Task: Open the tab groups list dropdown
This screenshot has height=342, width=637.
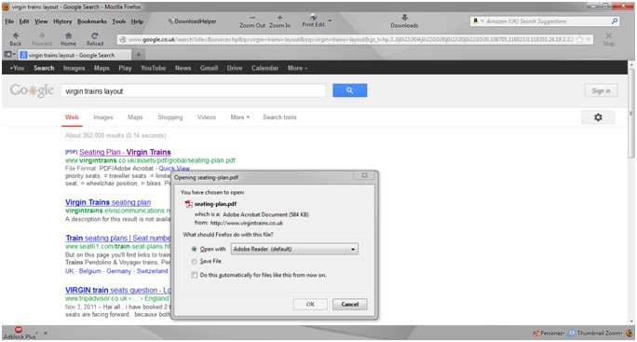Action: point(9,54)
